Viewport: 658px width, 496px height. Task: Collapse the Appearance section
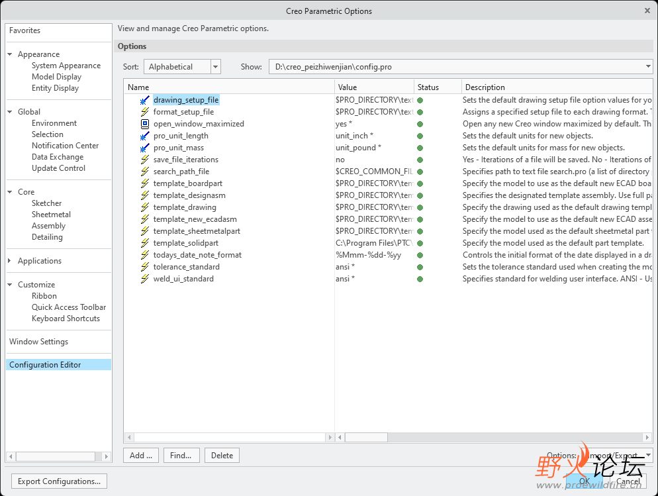(x=10, y=54)
